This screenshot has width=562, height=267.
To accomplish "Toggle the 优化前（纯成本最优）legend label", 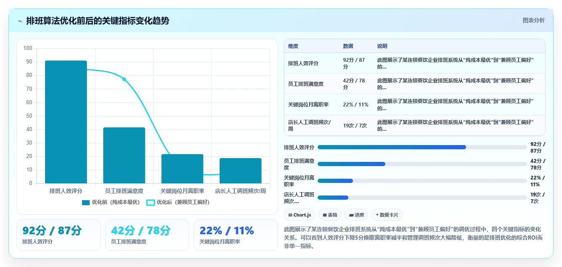I will click(x=116, y=202).
